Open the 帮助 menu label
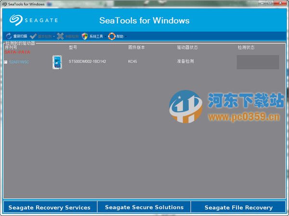 pos(120,36)
